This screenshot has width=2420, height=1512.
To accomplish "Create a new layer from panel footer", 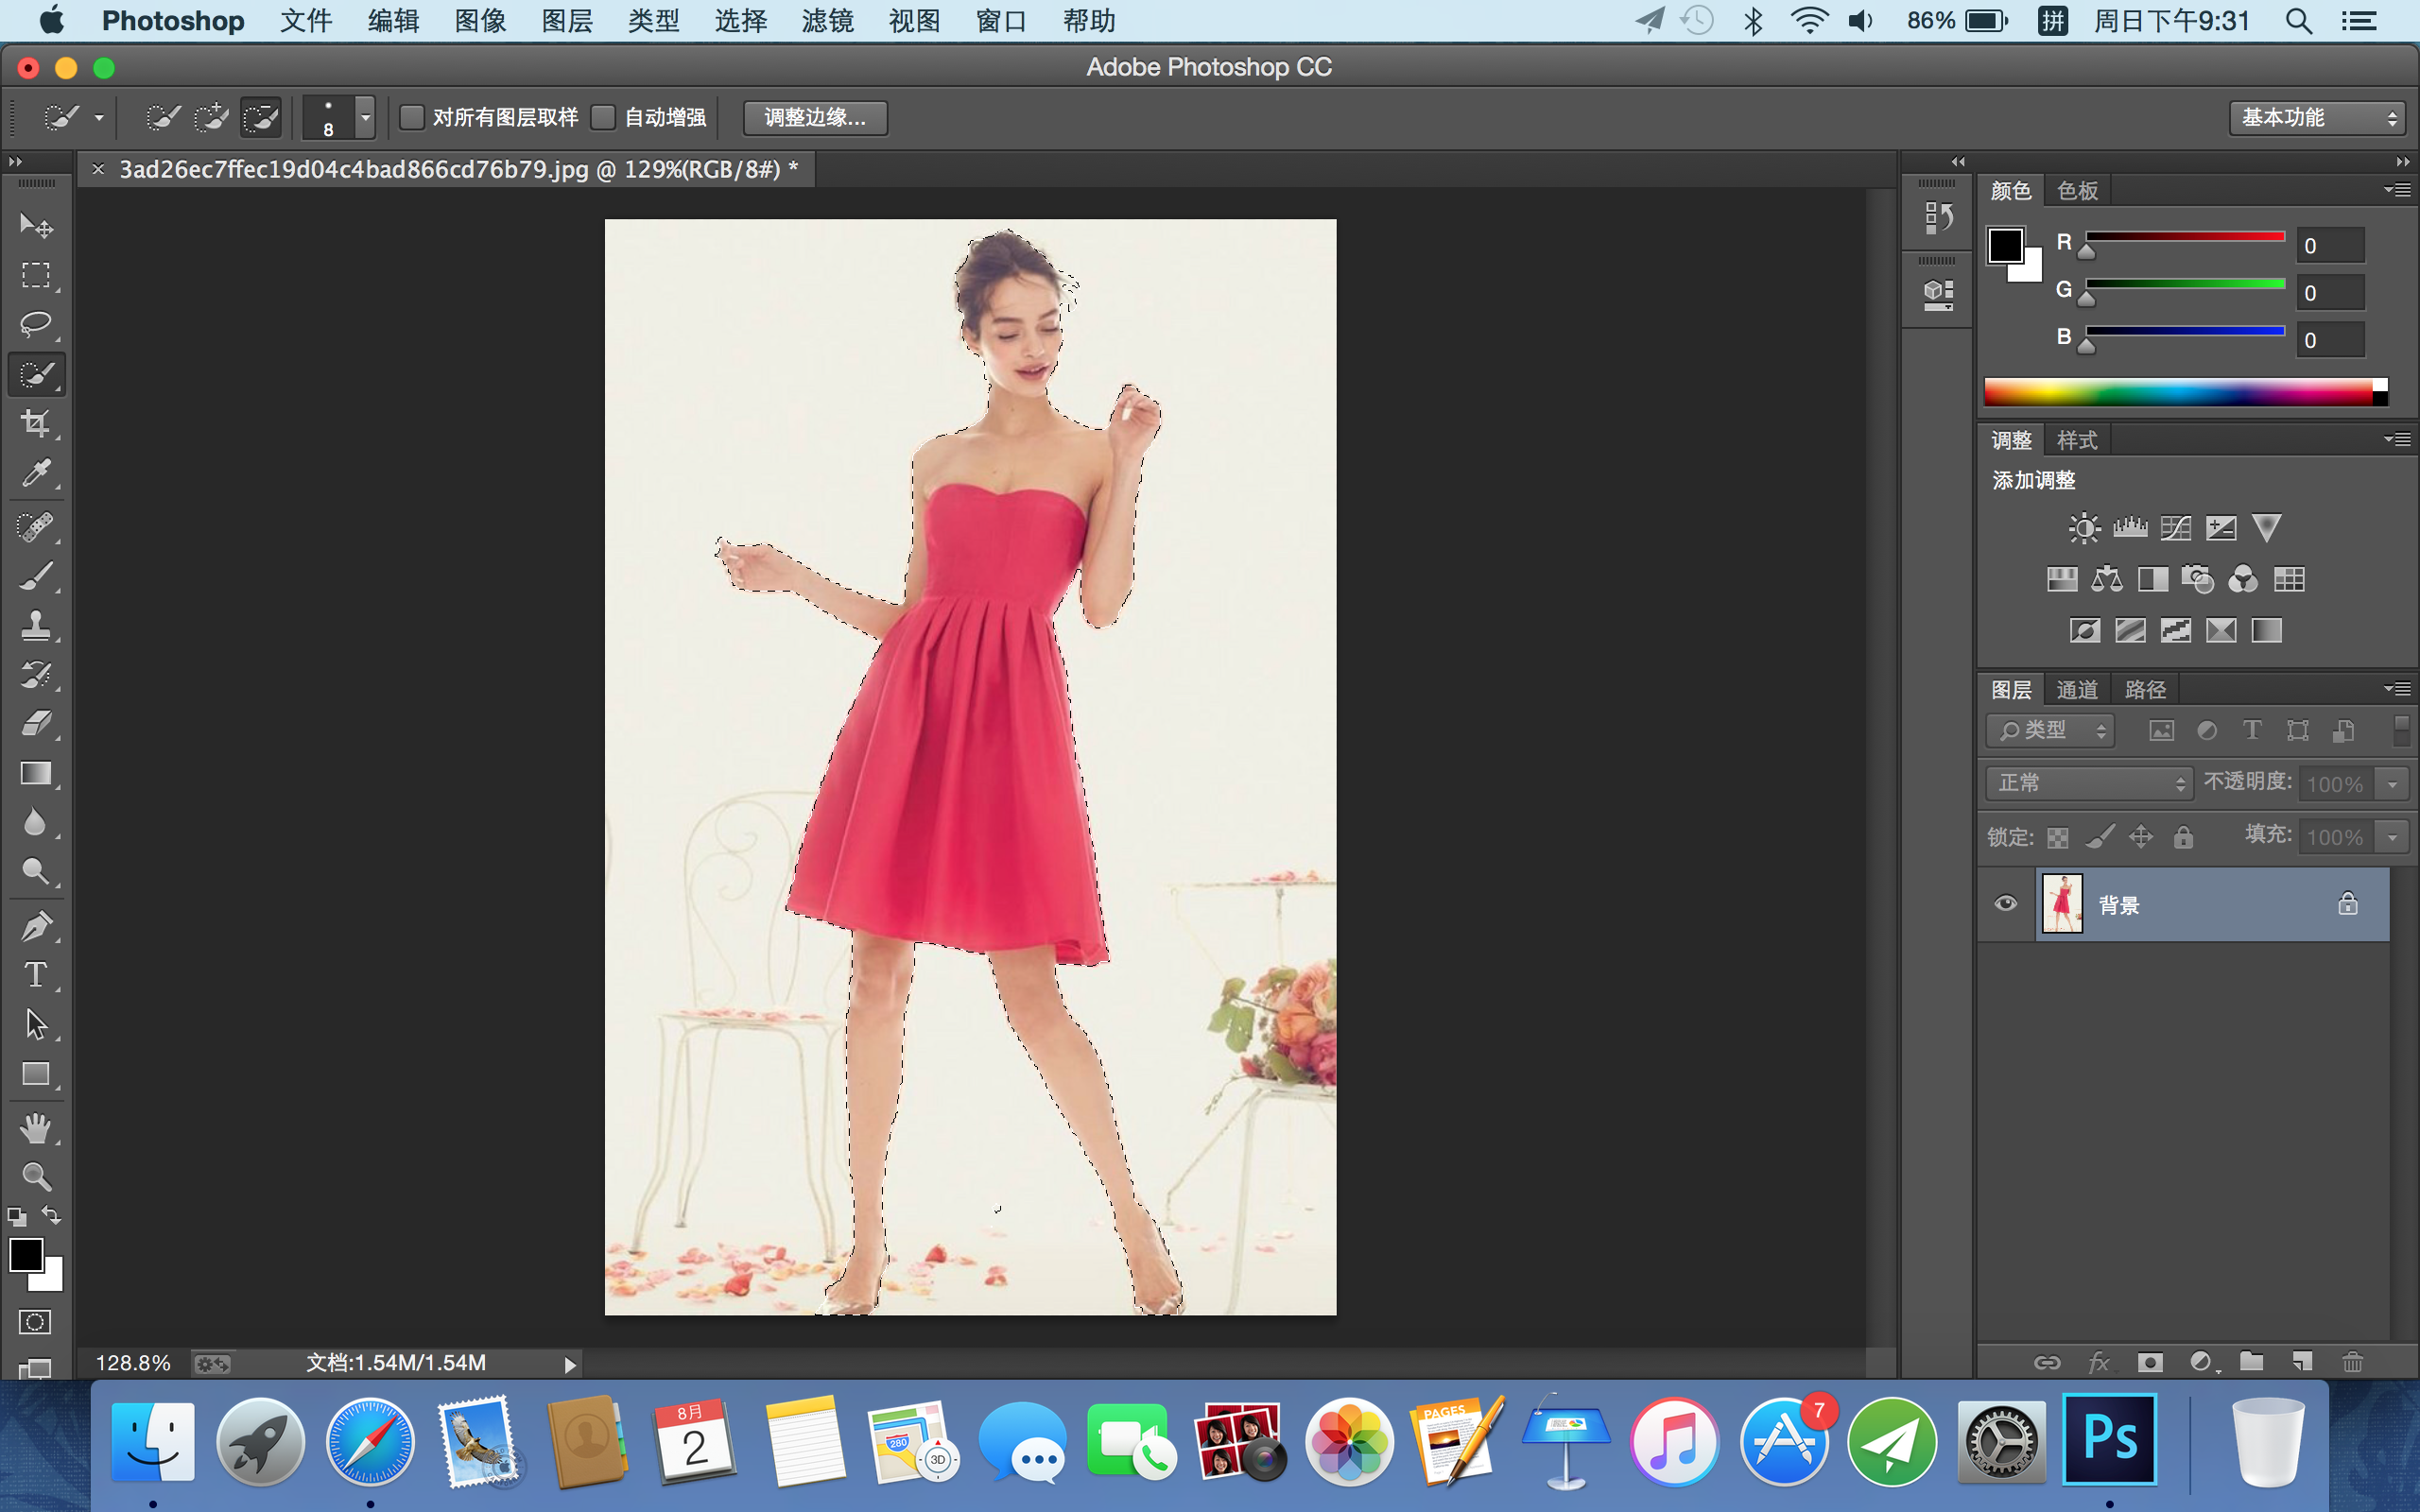I will pyautogui.click(x=2302, y=1361).
